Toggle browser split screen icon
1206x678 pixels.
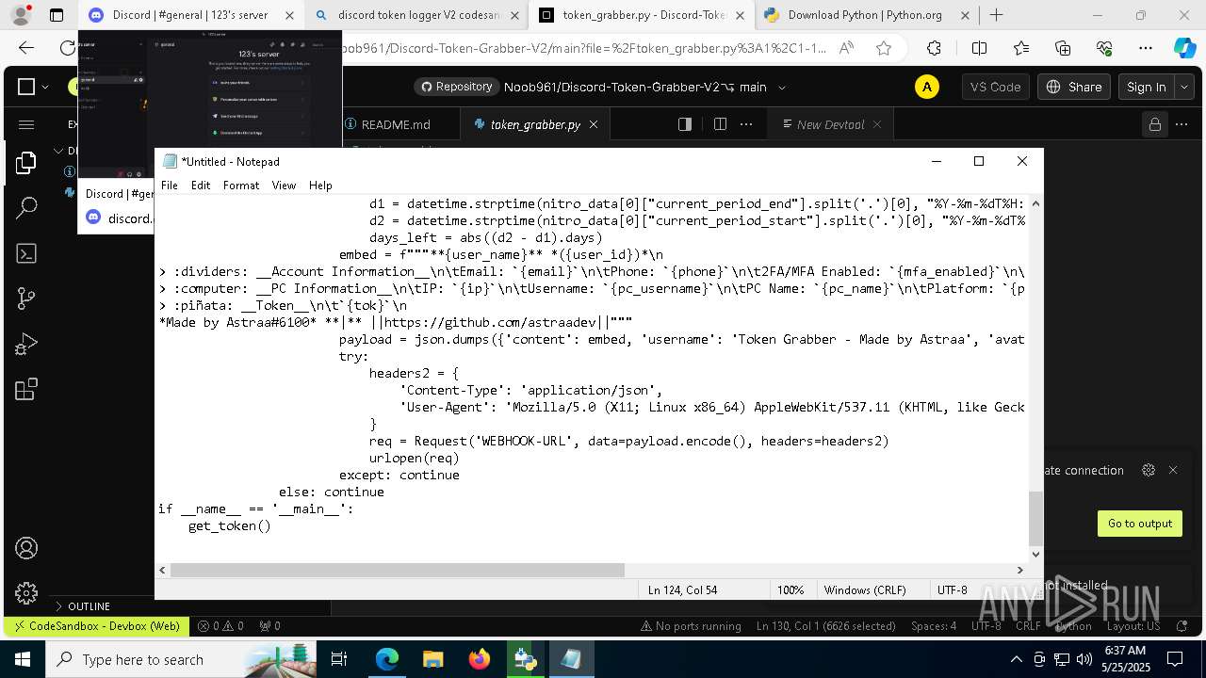click(x=979, y=48)
